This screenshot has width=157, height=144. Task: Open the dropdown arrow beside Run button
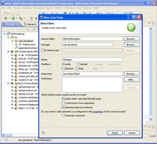(x=17, y=18)
